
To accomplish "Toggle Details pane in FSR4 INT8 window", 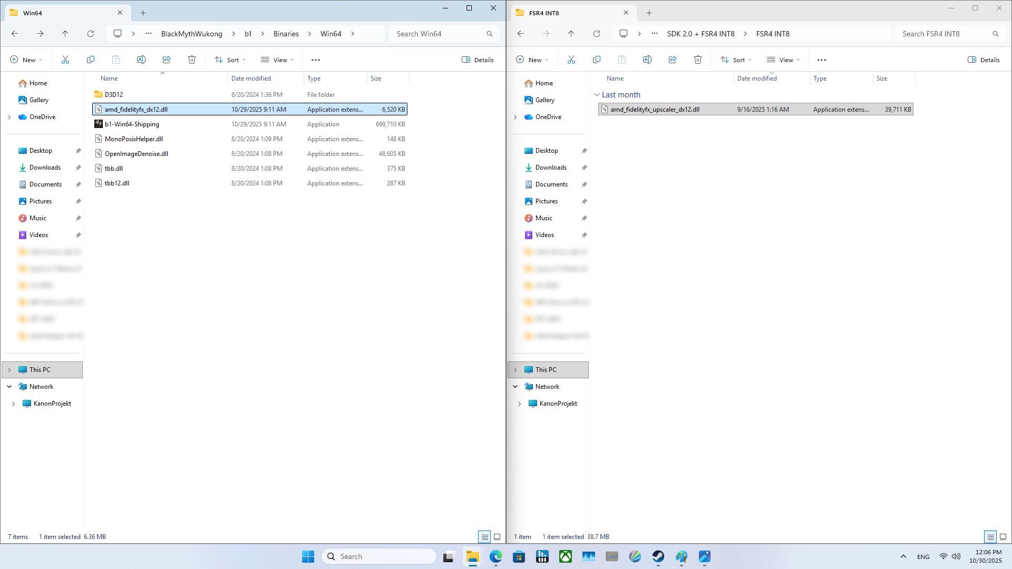I will tap(984, 60).
